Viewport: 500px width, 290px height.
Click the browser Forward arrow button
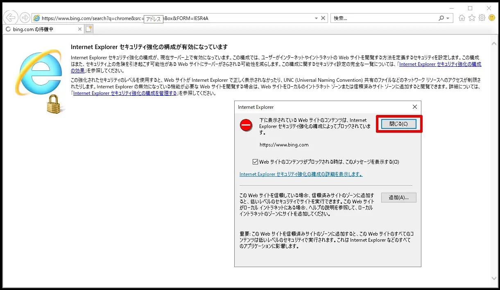tap(25, 18)
